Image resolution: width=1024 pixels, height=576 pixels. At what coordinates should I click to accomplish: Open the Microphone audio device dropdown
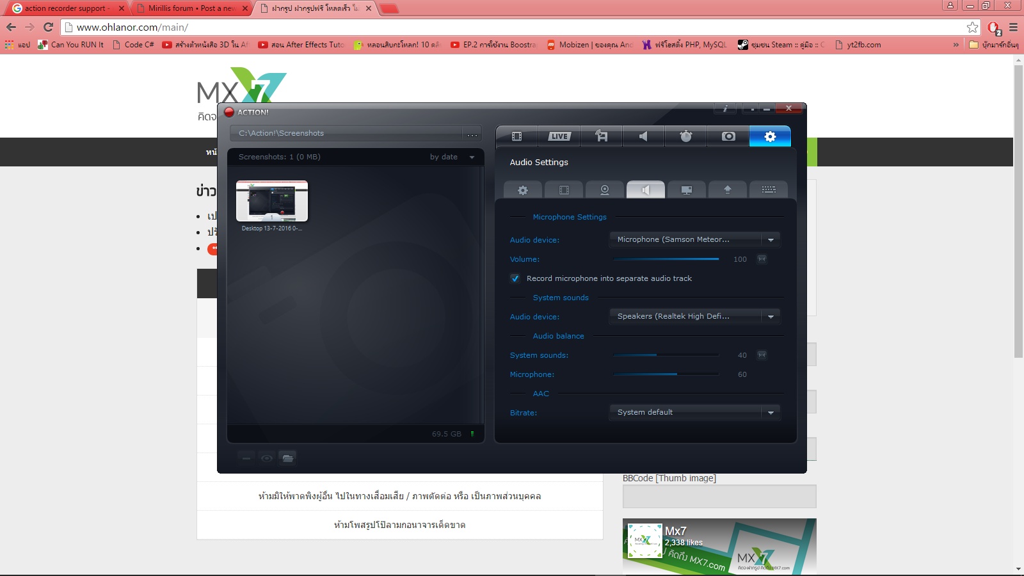coord(694,239)
